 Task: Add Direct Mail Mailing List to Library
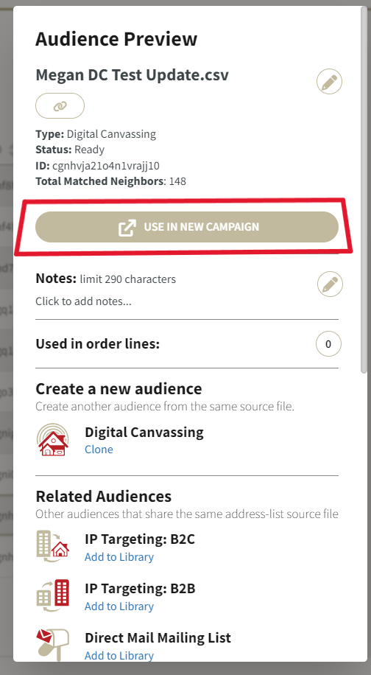[119, 656]
